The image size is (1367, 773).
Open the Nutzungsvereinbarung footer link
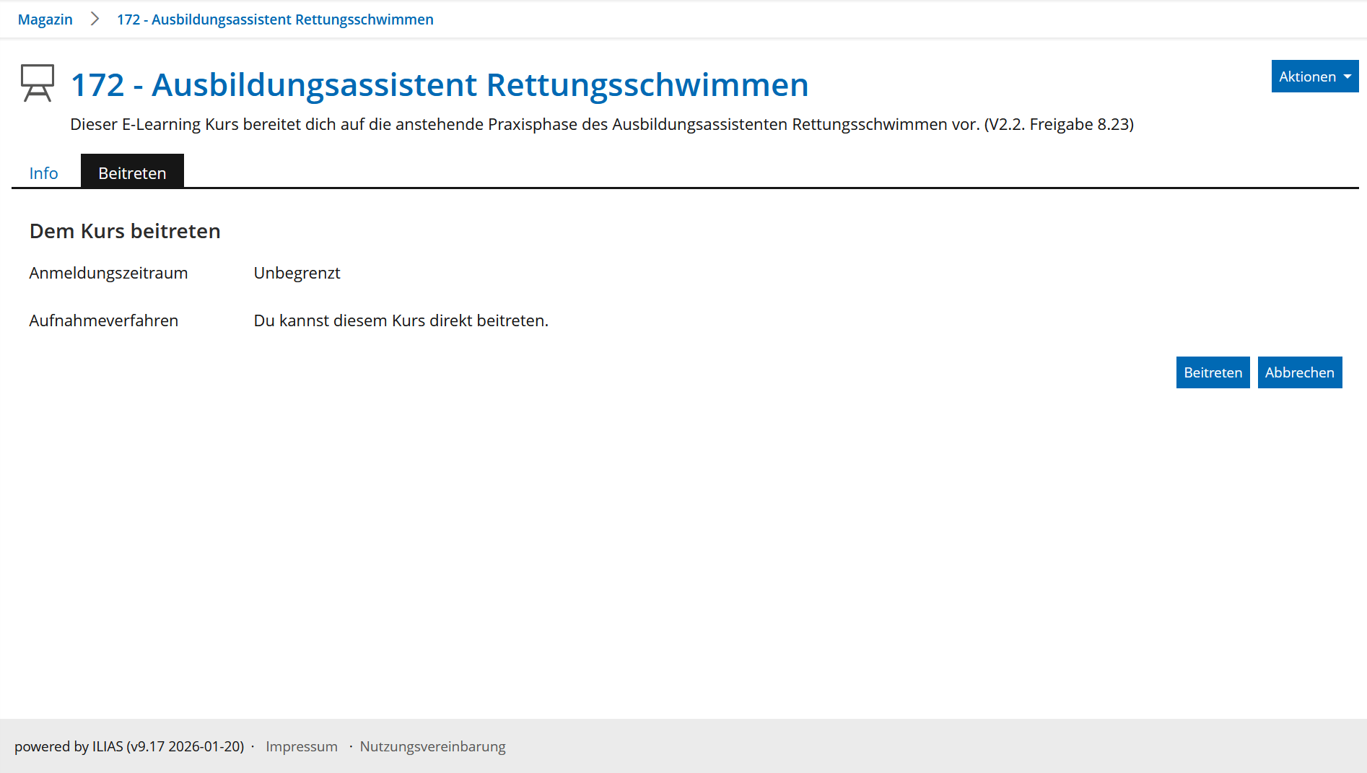[432, 746]
